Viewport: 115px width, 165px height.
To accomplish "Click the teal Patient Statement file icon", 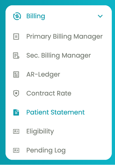I will pyautogui.click(x=16, y=112).
